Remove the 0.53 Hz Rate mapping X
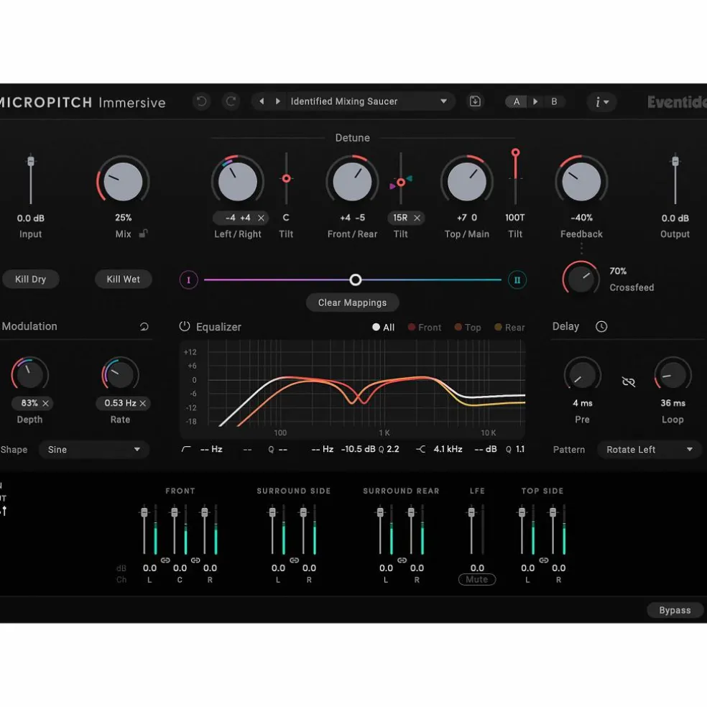Image resolution: width=707 pixels, height=707 pixels. [143, 403]
